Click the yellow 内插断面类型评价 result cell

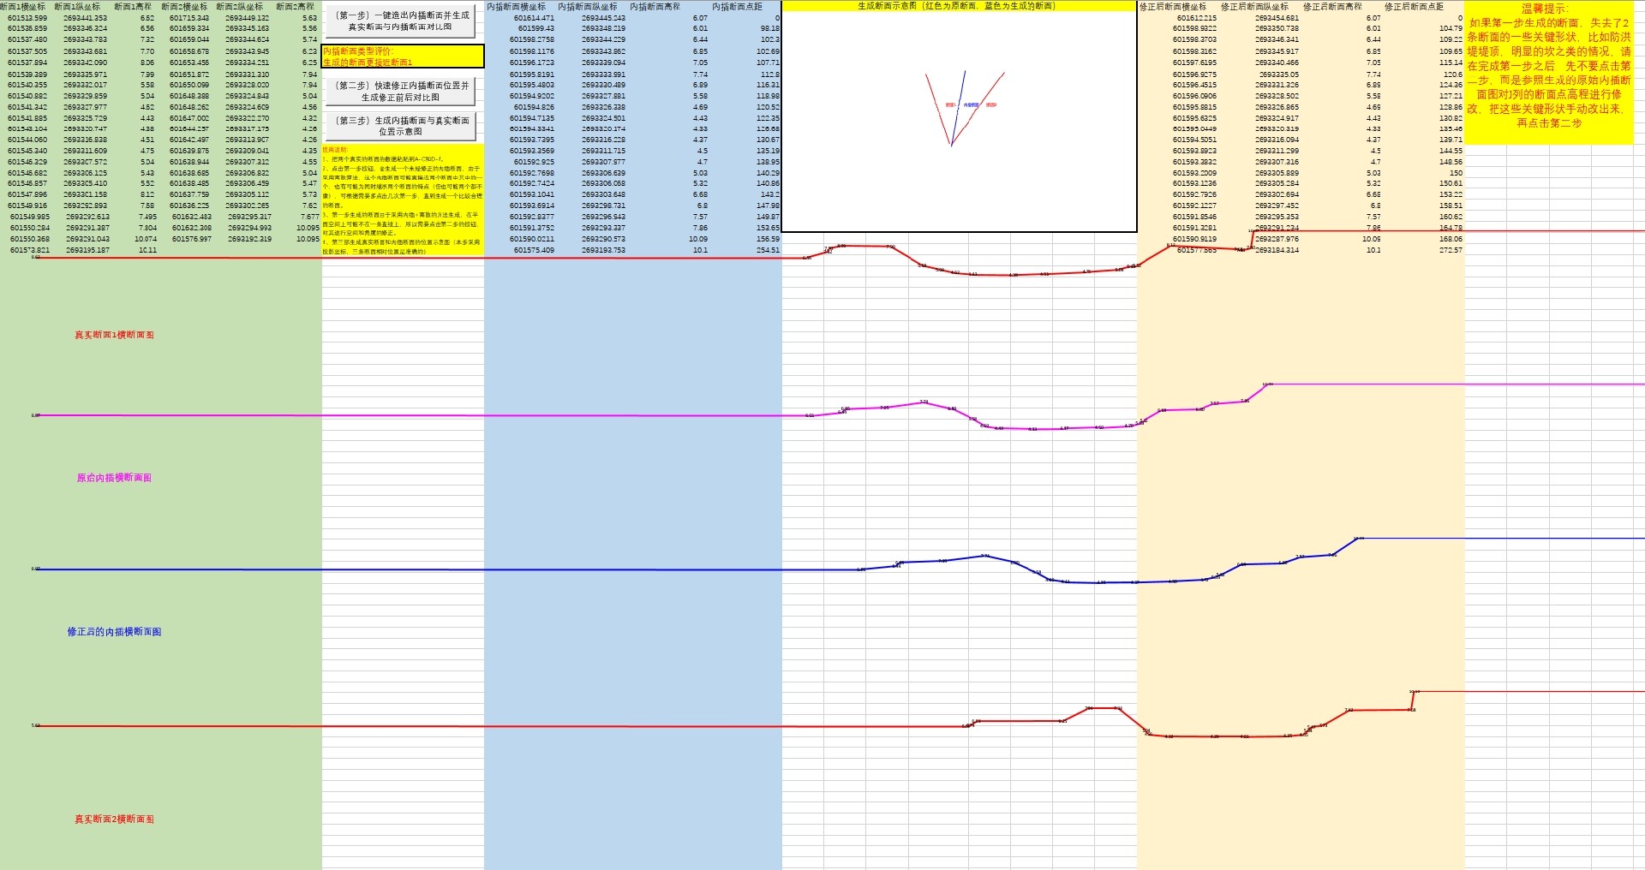coord(403,57)
